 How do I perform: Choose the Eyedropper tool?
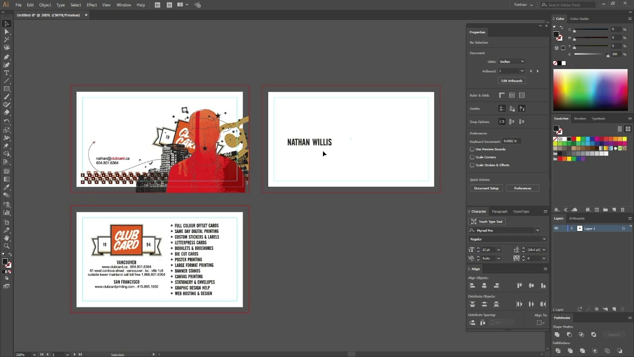coord(7,187)
